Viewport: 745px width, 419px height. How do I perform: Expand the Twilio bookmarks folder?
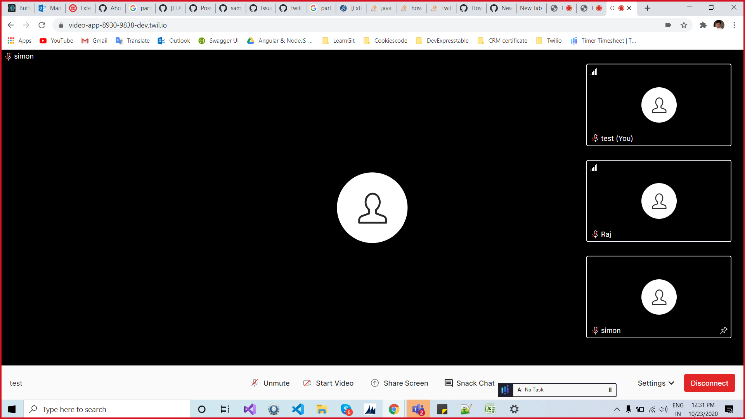pyautogui.click(x=549, y=40)
